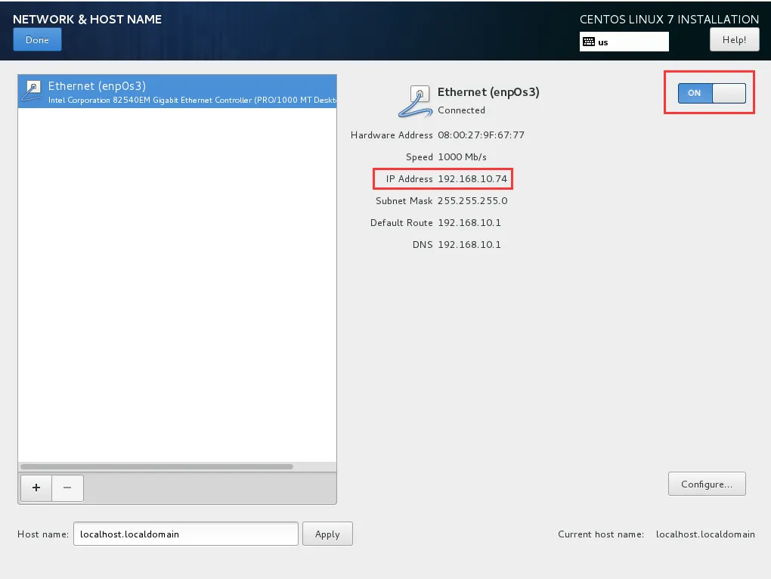Viewport: 771px width, 579px height.
Task: Click the Subnet Mask 255.255.255.0
Action: [x=472, y=200]
